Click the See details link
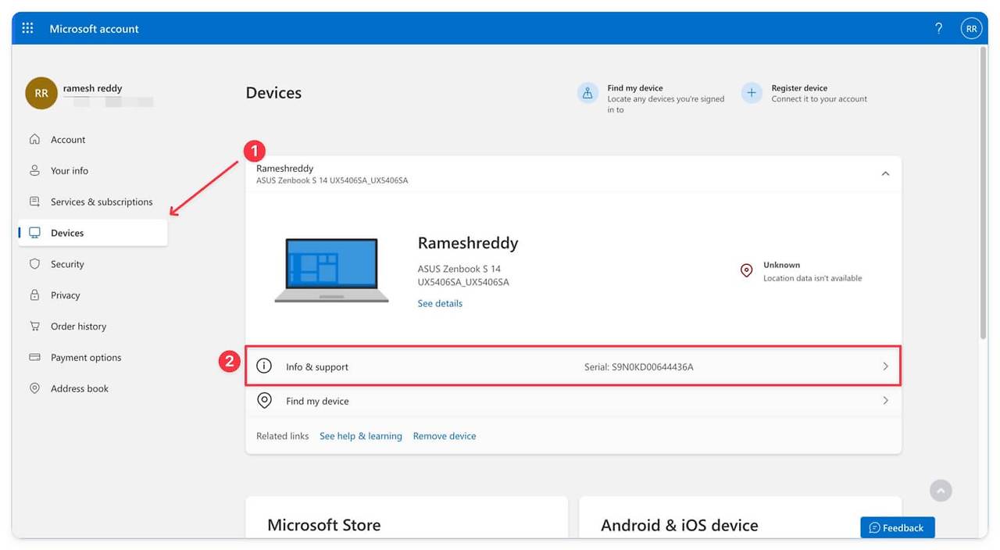Viewport: 1000px width, 550px height. (x=440, y=303)
